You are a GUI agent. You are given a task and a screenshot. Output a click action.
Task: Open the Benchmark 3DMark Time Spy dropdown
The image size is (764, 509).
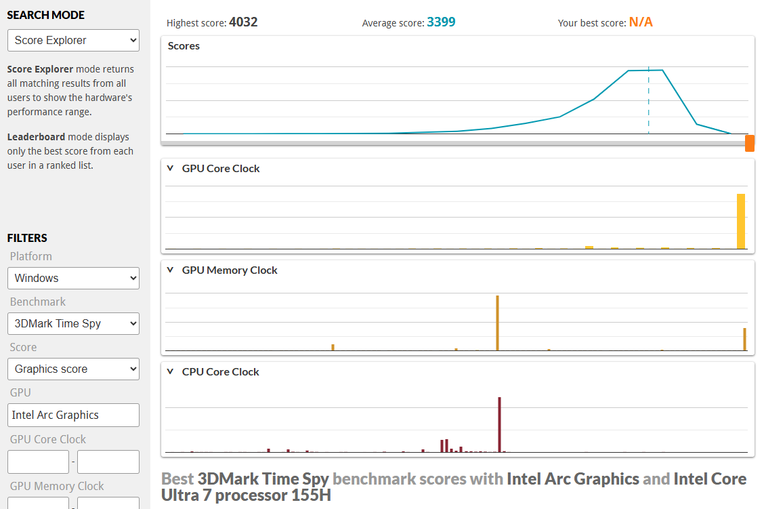coord(73,324)
